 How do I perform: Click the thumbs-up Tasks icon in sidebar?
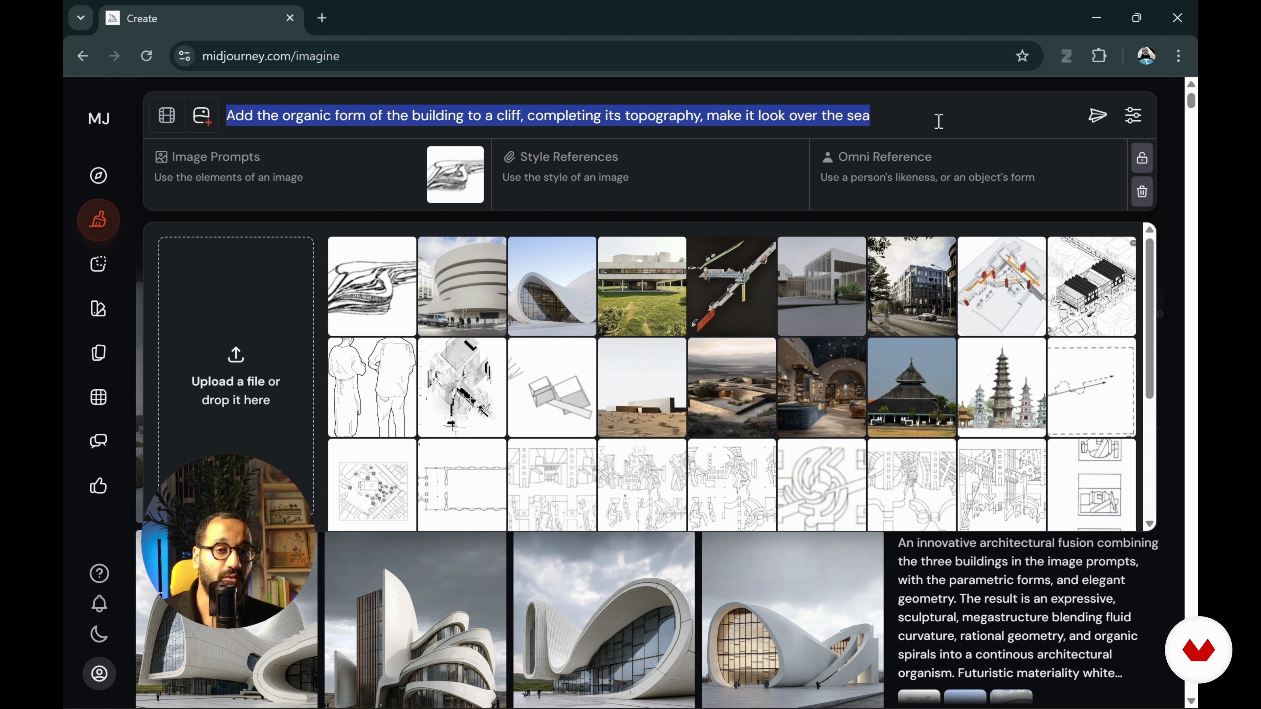click(x=99, y=486)
